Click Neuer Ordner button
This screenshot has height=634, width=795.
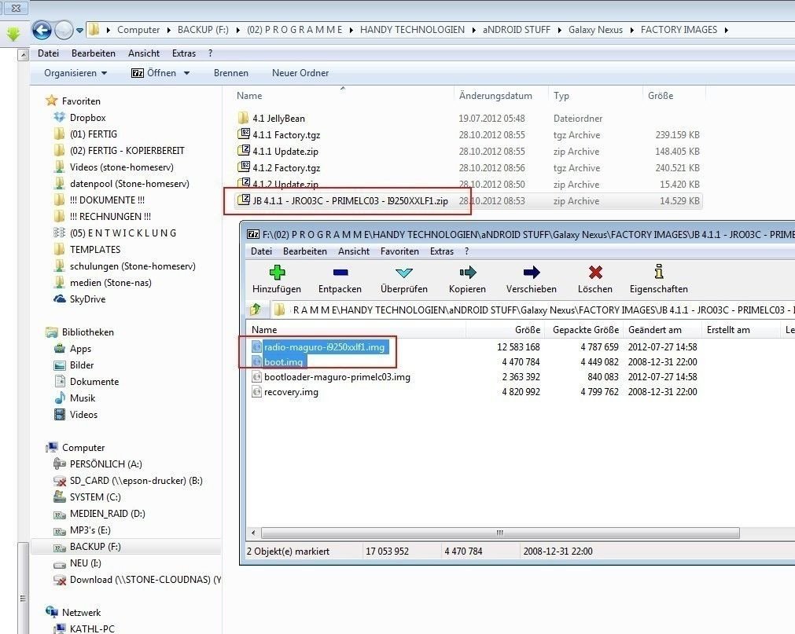300,73
